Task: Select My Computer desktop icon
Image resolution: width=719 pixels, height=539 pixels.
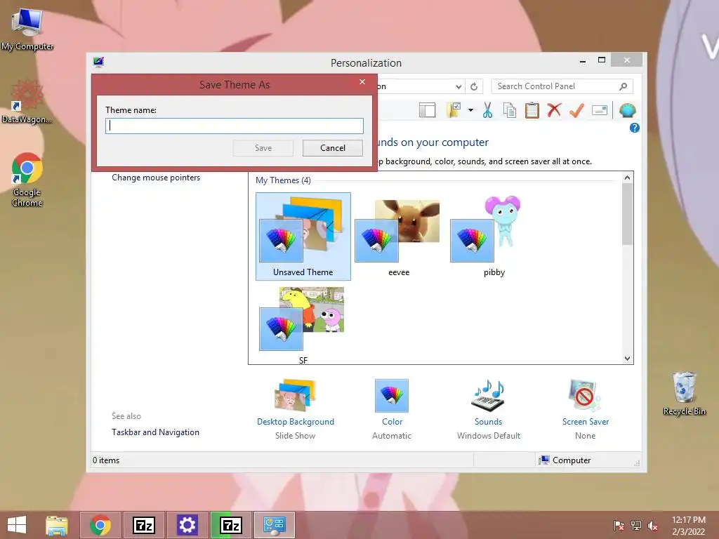Action: coord(27,30)
